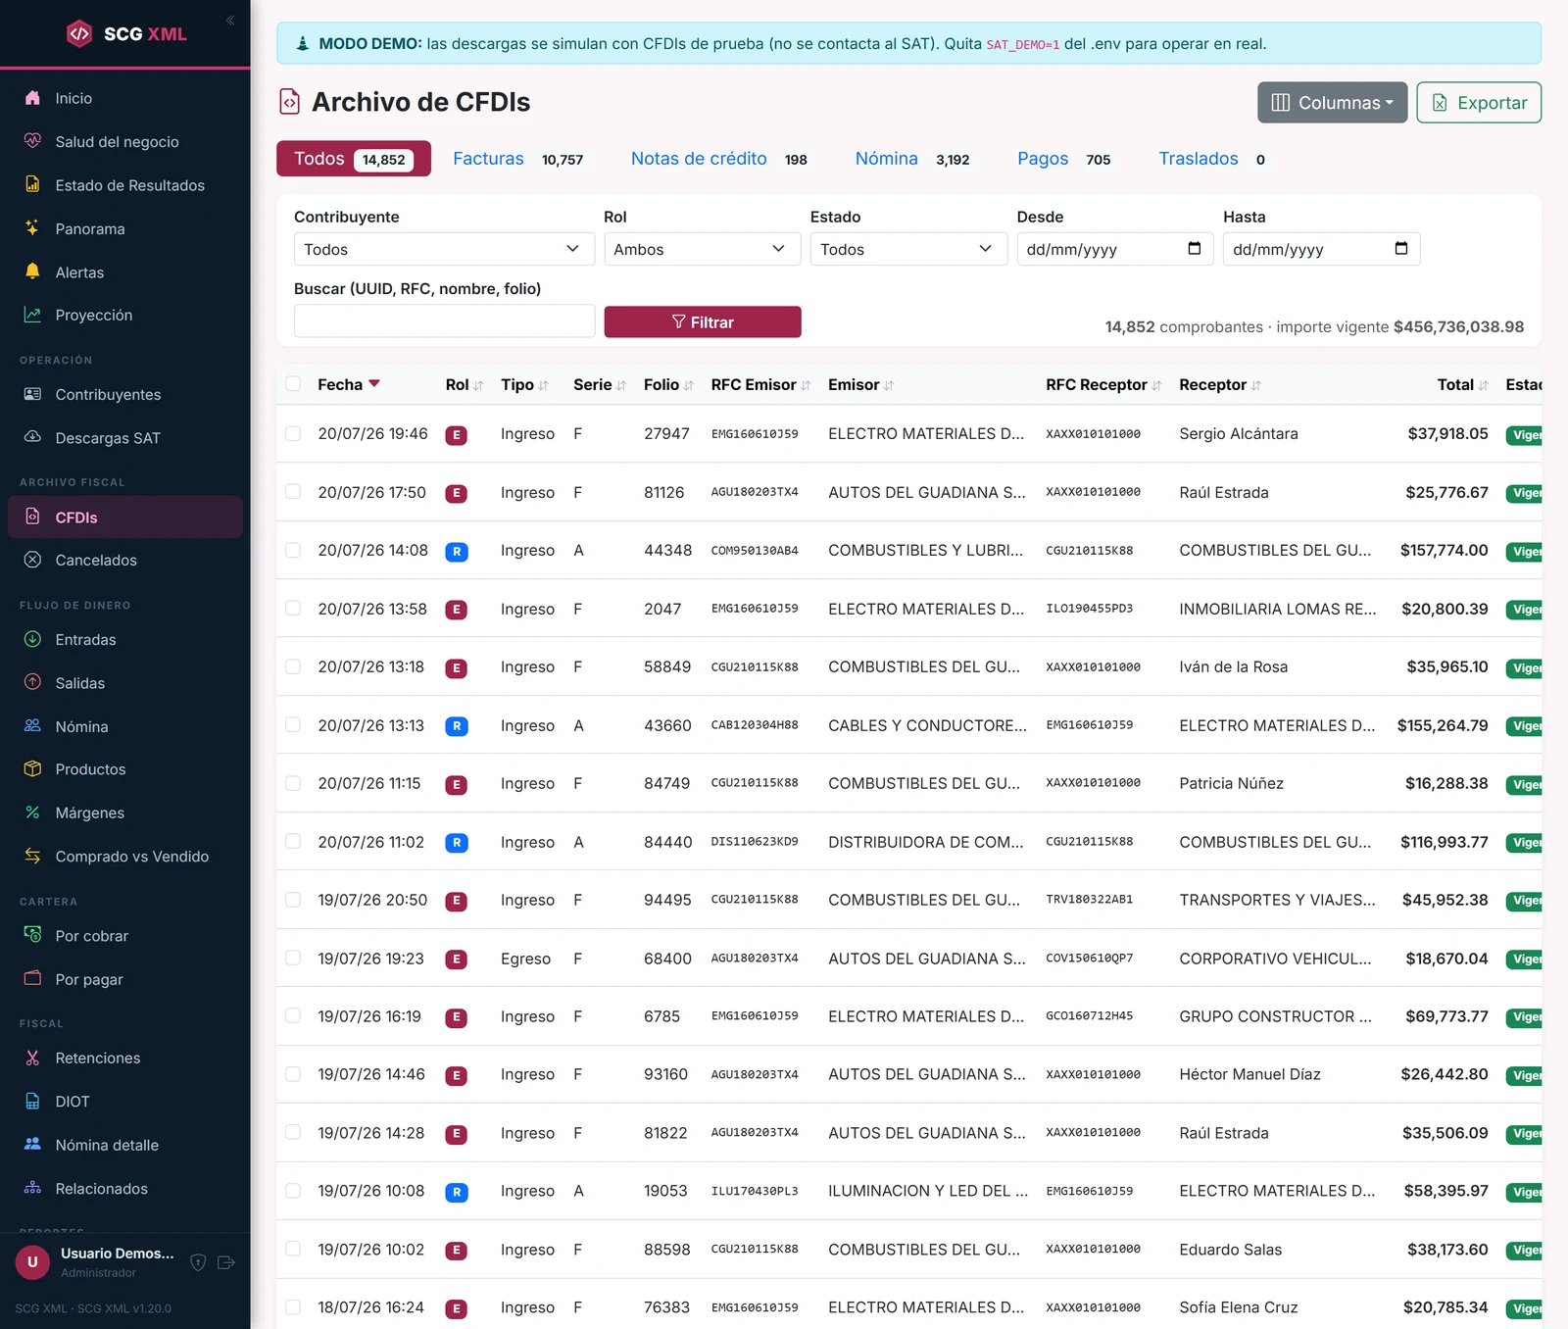
Task: Click the Entradas arrow icon
Action: (x=32, y=639)
